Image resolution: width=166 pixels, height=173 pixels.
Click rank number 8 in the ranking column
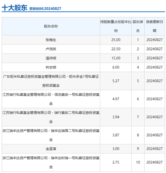tap(138, 135)
